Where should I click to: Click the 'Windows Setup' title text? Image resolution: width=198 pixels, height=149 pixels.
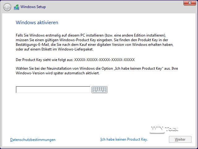(x=33, y=7)
